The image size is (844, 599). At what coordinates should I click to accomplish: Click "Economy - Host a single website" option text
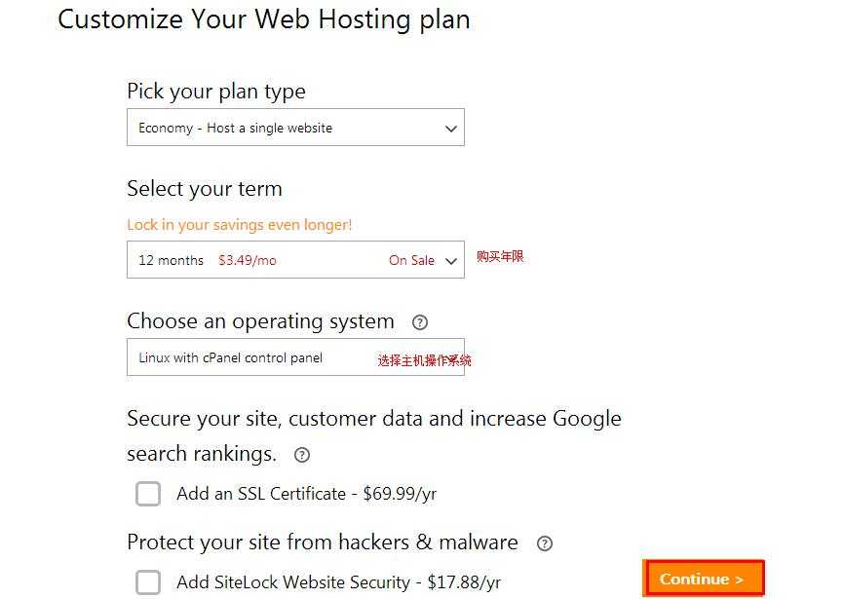[235, 129]
